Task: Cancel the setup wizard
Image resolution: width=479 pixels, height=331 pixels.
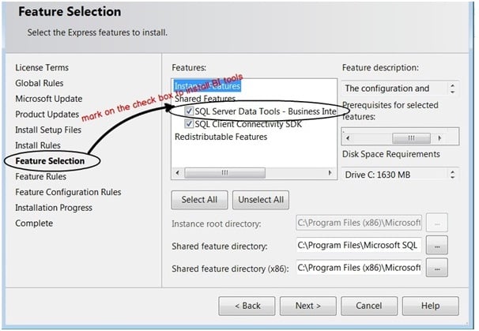Action: point(369,306)
